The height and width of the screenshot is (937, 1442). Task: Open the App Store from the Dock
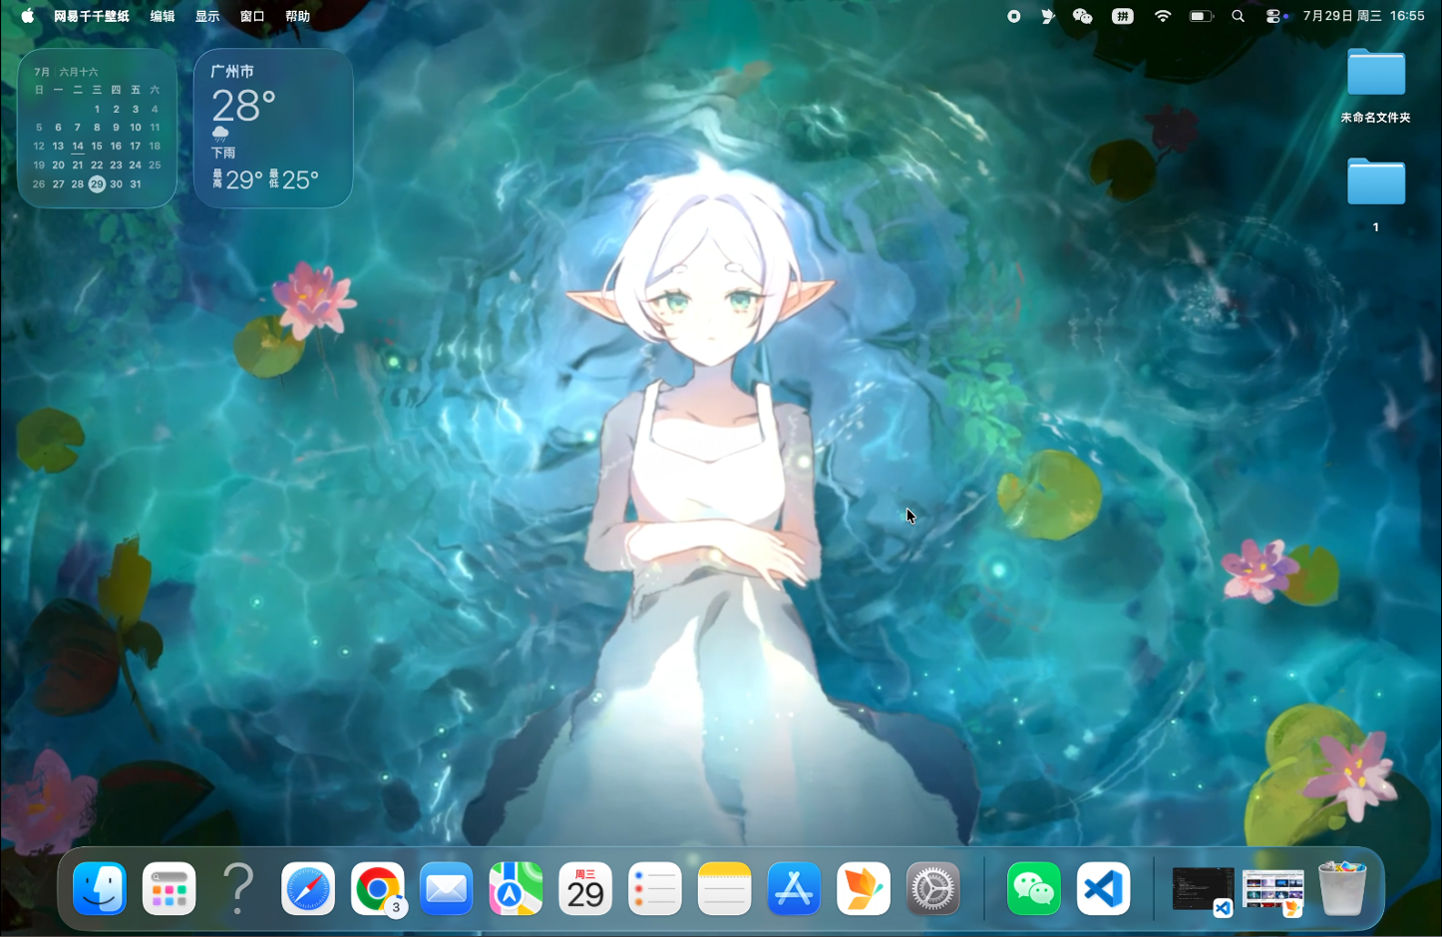click(794, 888)
